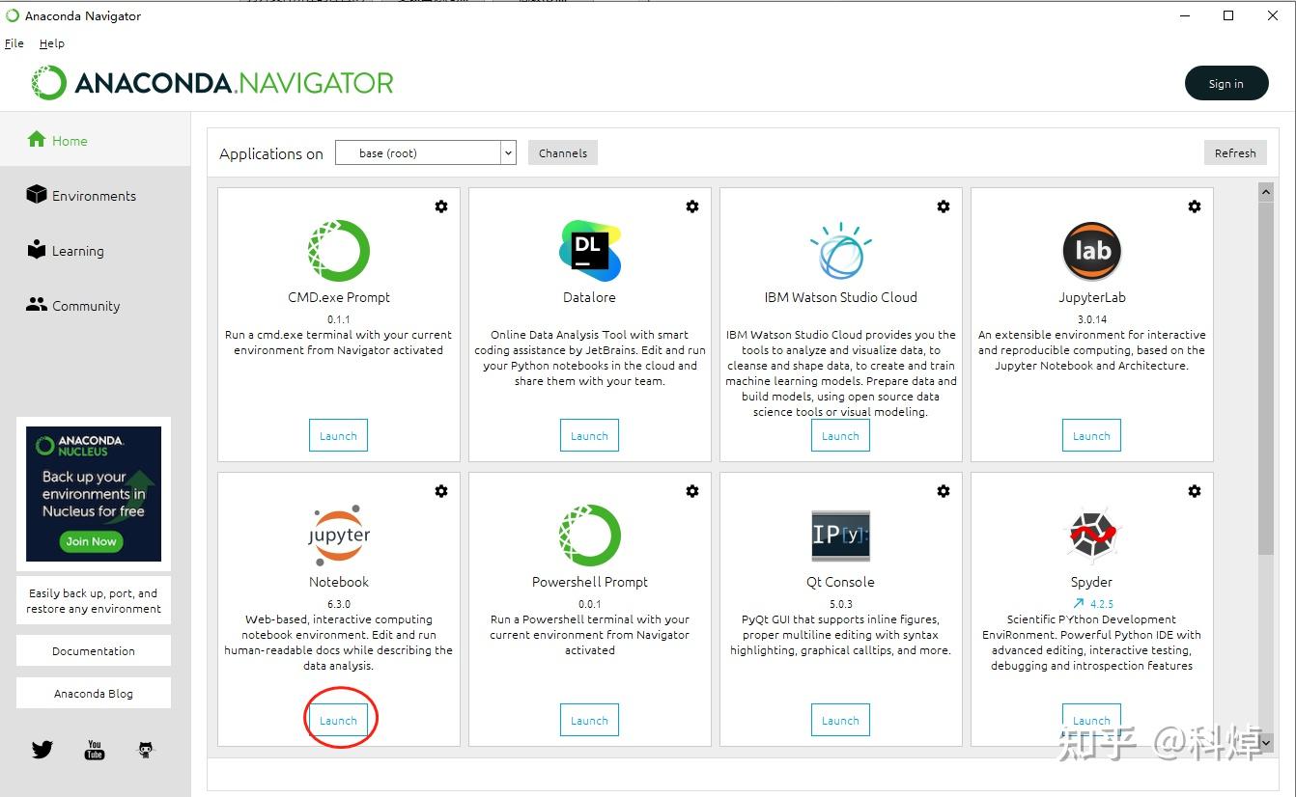
Task: Open the gear options on Qt Console tile
Action: point(944,491)
